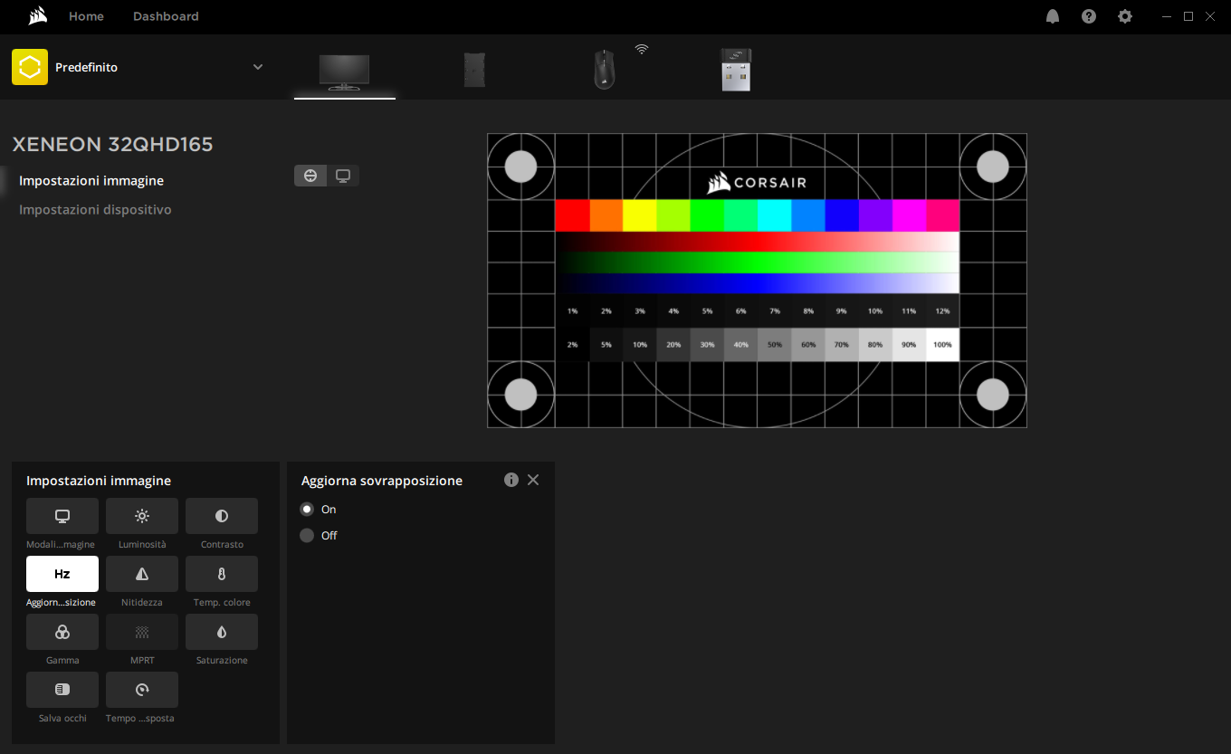Screen dimensions: 1231x754
Task: Open the Modalità immagine setting tile
Action: coord(62,516)
